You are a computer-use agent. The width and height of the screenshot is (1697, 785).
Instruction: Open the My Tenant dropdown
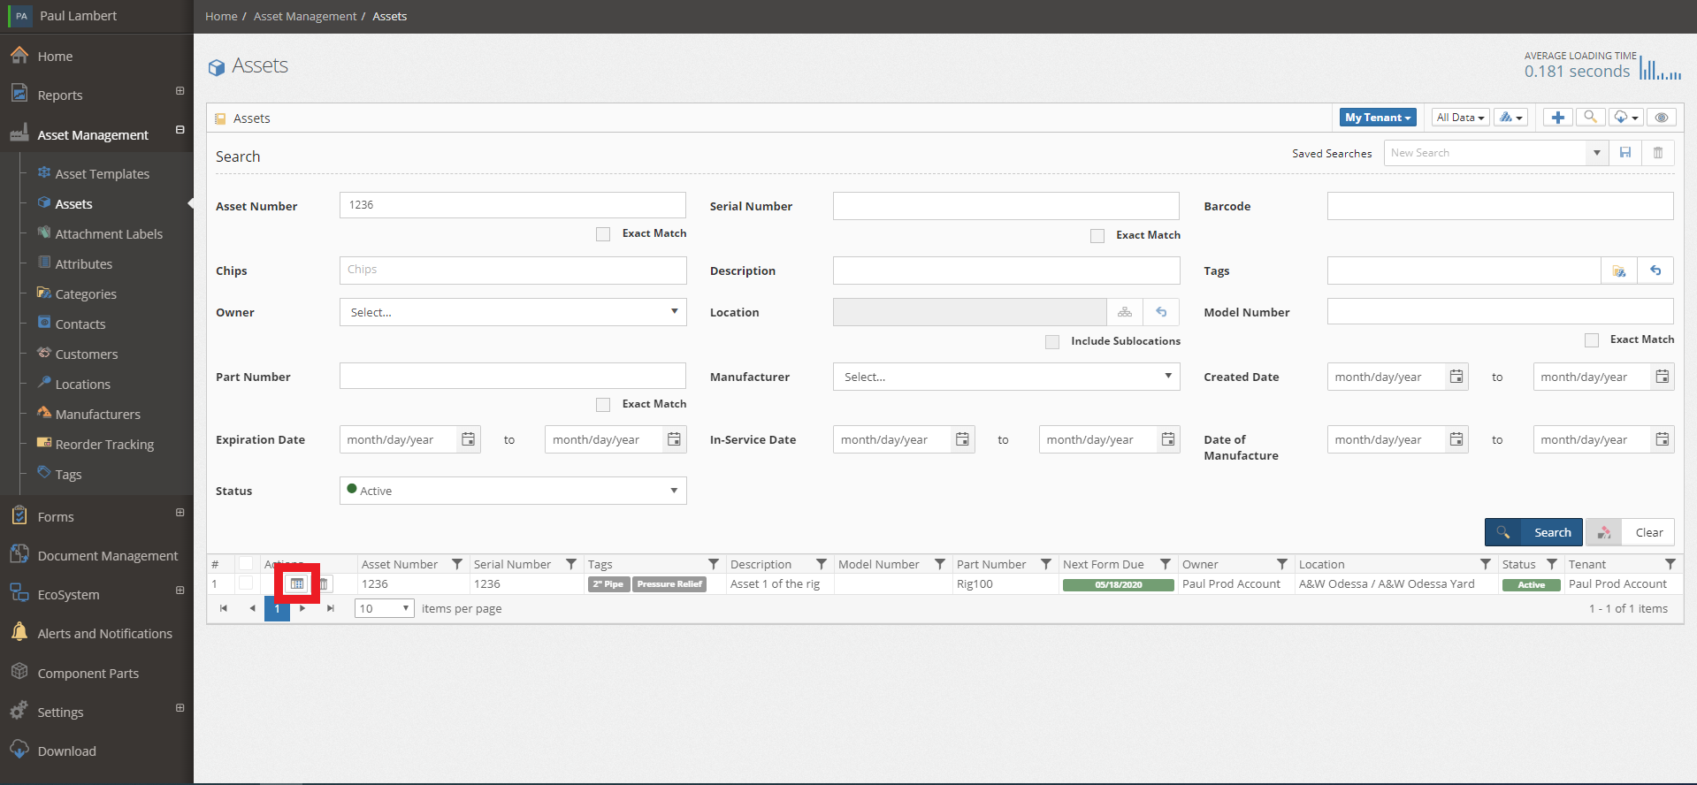(1378, 118)
